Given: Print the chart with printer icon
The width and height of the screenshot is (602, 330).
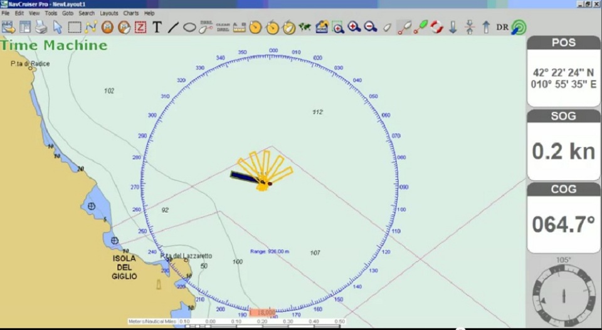Looking at the screenshot, I should (41, 27).
